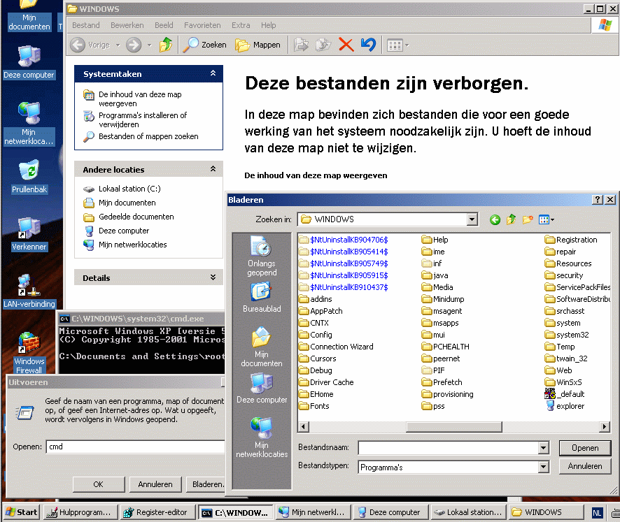Select the Fonts folder in Bladeren list
The width and height of the screenshot is (620, 522).
click(x=314, y=406)
